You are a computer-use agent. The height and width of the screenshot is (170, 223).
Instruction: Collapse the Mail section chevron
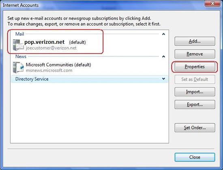point(163,34)
